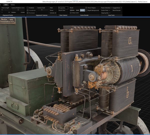Viewport: 150px width, 135px height.
Task: Click the Alignment Cameras group label
Action: pyautogui.click(x=41, y=15)
